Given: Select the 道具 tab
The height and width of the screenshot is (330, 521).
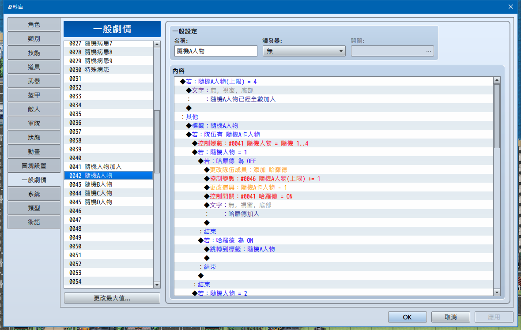Looking at the screenshot, I should (x=34, y=67).
